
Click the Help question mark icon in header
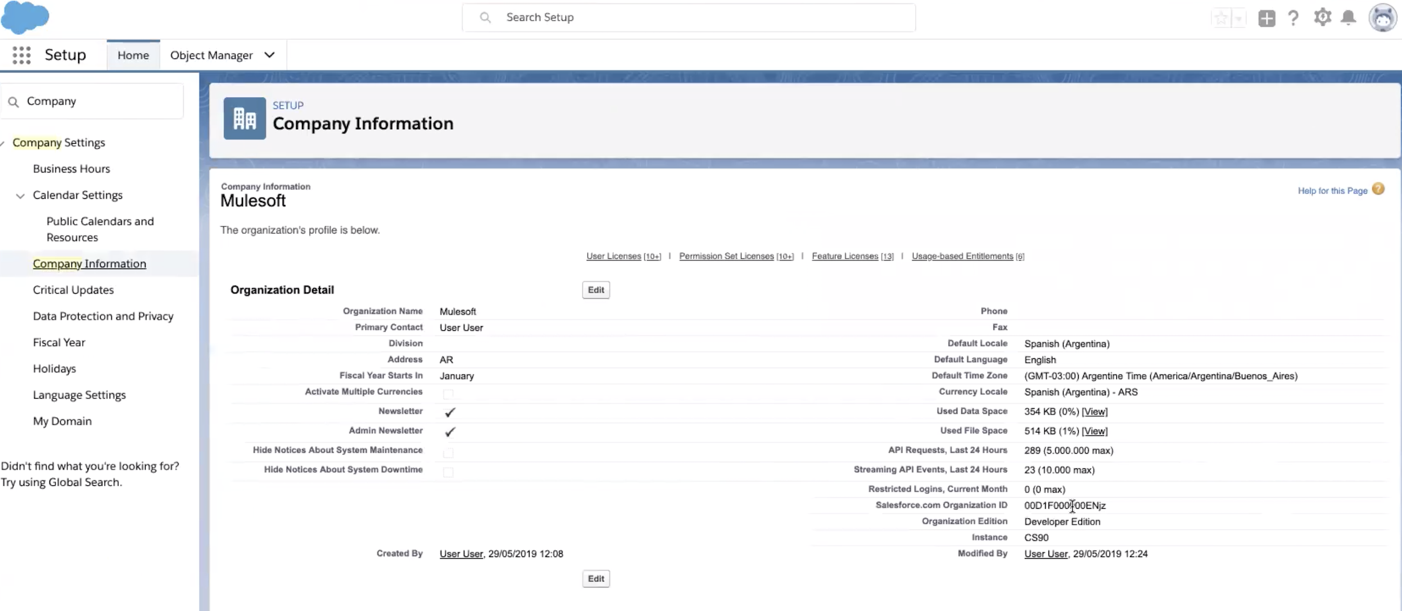point(1294,17)
